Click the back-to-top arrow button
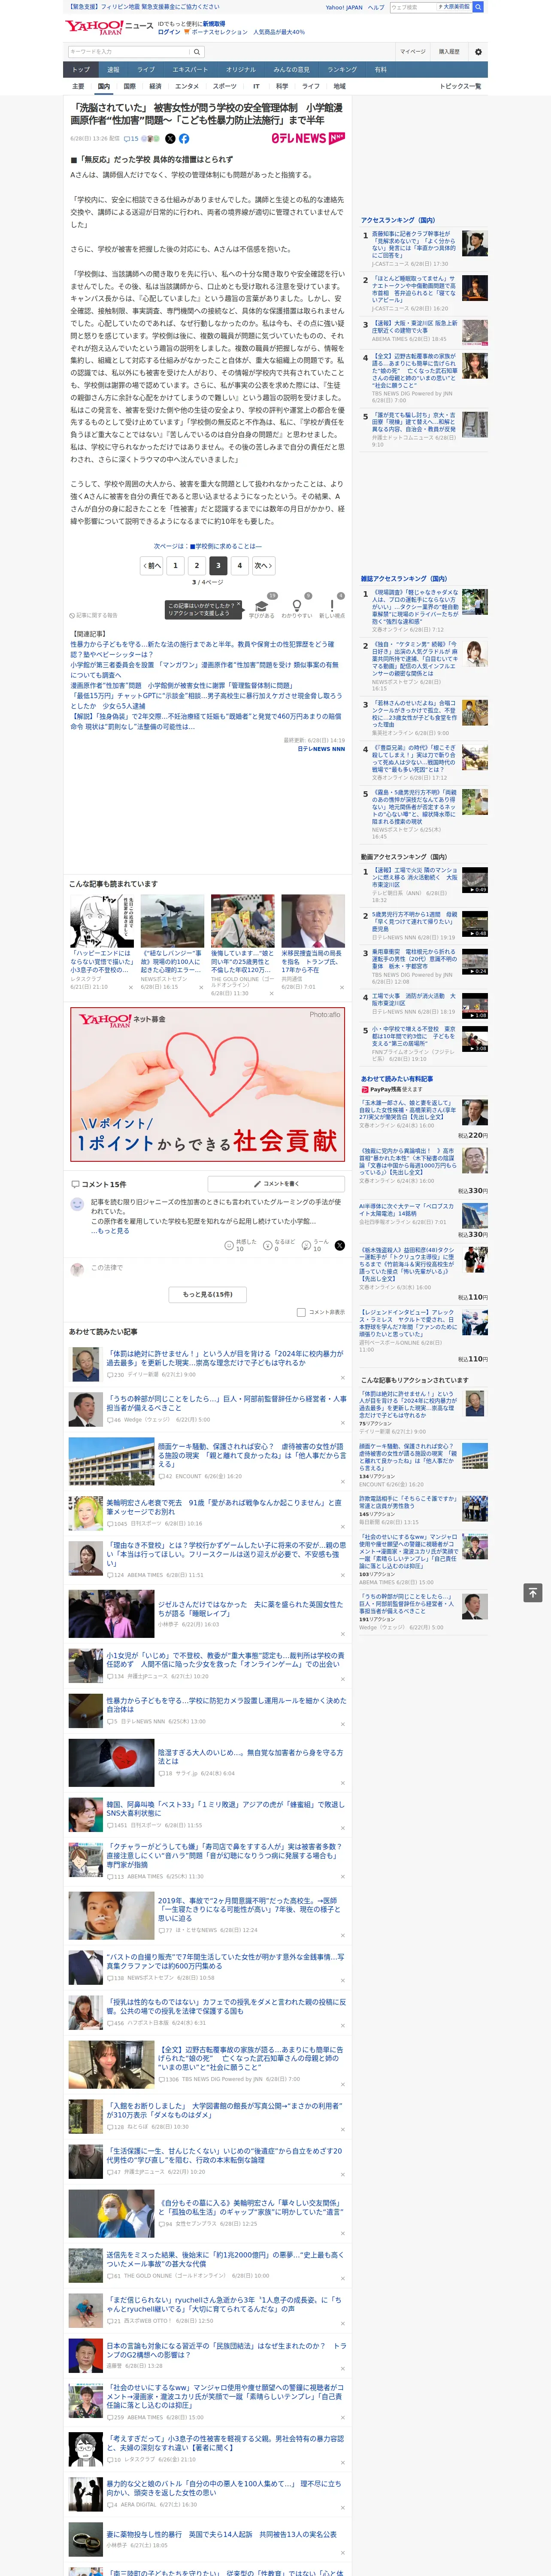Screen dimensions: 551x2576 pos(533,1592)
